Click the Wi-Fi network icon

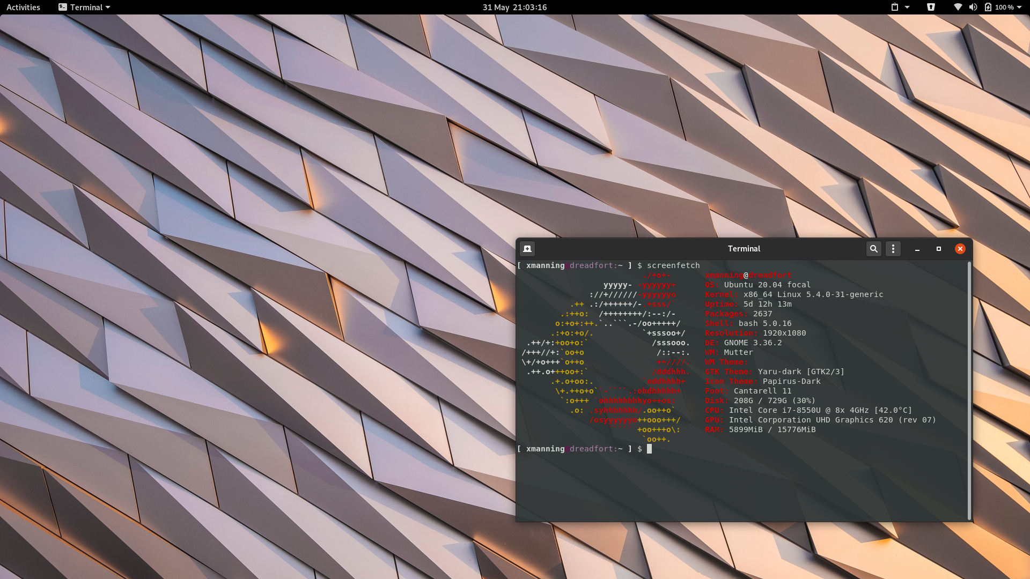[958, 7]
